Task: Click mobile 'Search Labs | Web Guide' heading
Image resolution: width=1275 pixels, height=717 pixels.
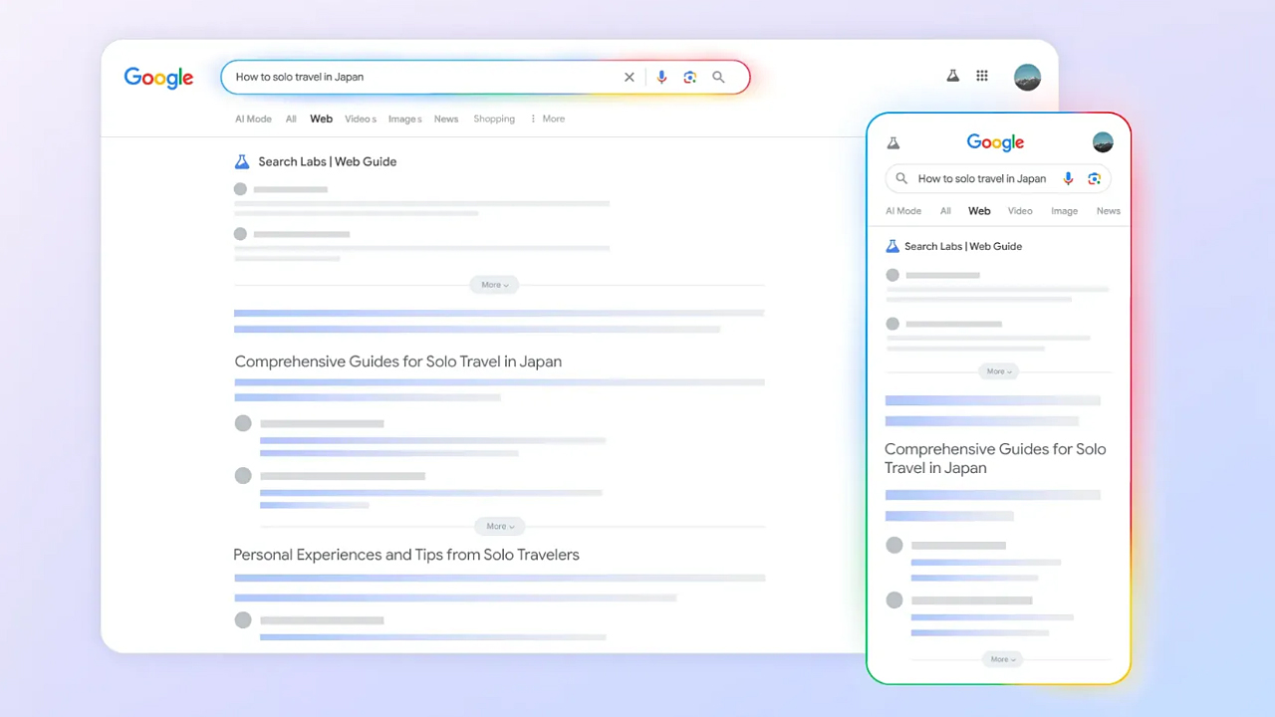Action: (x=963, y=246)
